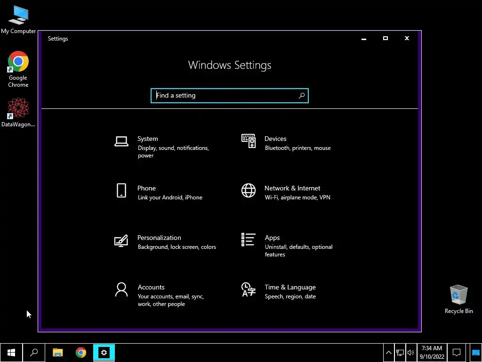
Task: Open the Devices keyboard-and-speaker icon
Action: [x=249, y=141]
